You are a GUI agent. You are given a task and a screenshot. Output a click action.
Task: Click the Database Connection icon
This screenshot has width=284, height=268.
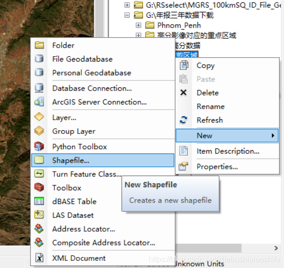(39, 88)
